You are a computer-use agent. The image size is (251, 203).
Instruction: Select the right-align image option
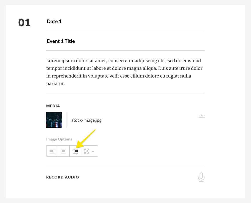pos(75,151)
